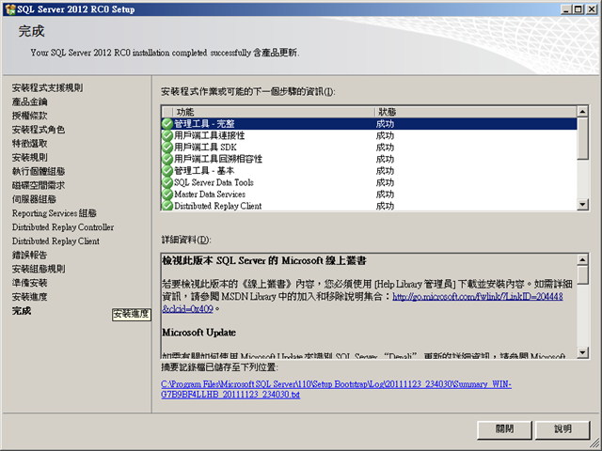This screenshot has height=451, width=602.
Task: Click the 說明 button
Action: click(562, 429)
